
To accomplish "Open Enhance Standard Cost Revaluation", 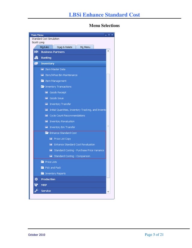I will [x=74, y=144].
